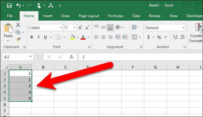Toggle Bold formatting
This screenshot has width=203, height=117.
[32, 37]
